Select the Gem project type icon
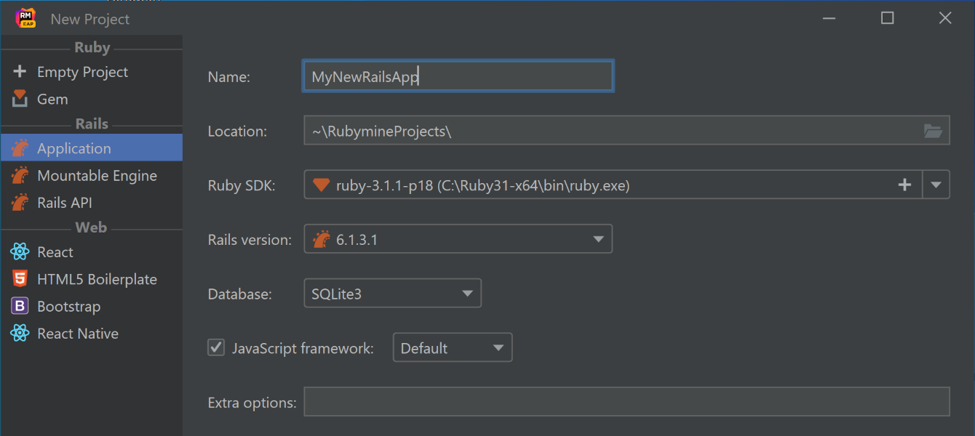The image size is (975, 436). click(20, 99)
